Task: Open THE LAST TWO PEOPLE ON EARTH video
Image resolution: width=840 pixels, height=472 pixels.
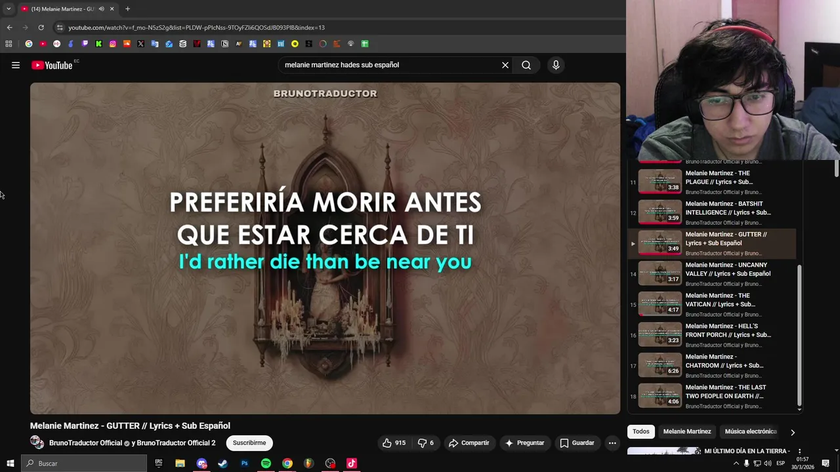Action: tap(711, 396)
